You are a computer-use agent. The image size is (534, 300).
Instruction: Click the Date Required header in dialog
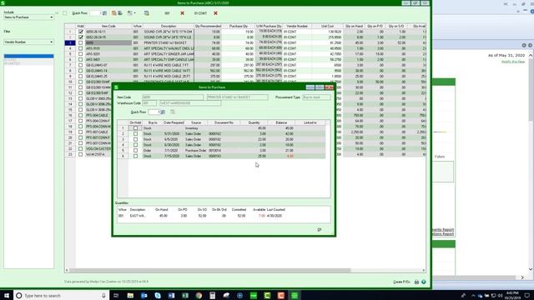click(174, 122)
